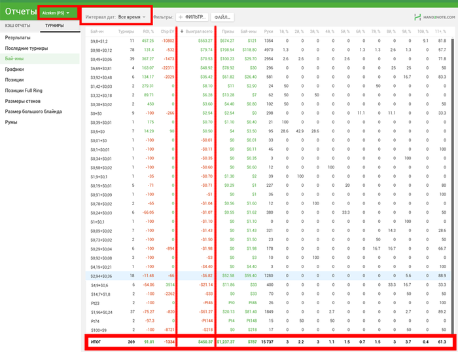Select the highlighted $2,94+$0,36 buy-in row
The width and height of the screenshot is (458, 352).
point(268,276)
